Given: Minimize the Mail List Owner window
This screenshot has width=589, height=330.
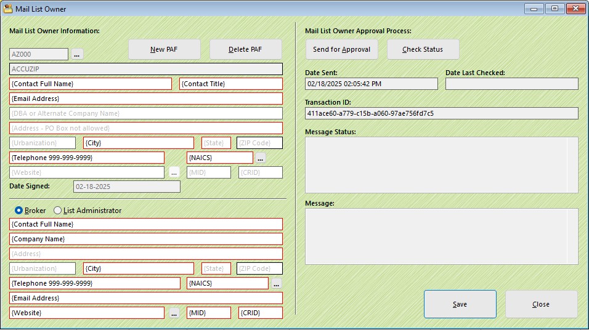Looking at the screenshot, I should (534, 9).
